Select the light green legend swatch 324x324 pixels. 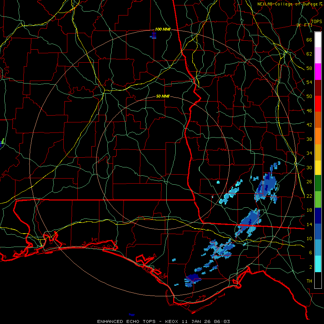tap(318, 199)
